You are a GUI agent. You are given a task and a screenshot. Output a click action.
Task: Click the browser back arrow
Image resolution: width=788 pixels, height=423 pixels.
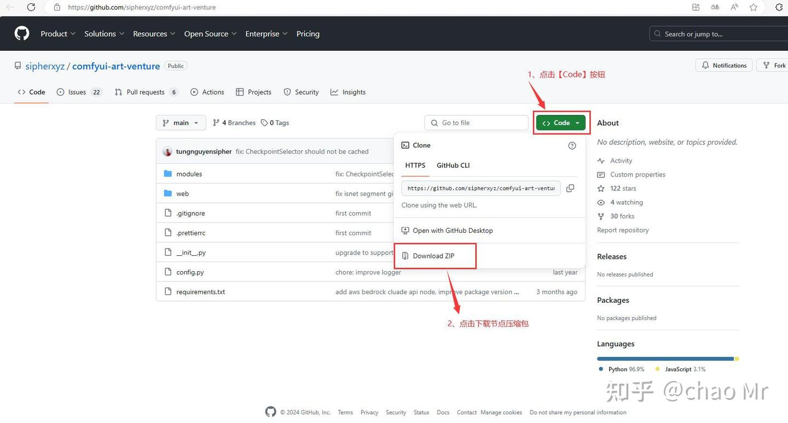click(10, 7)
